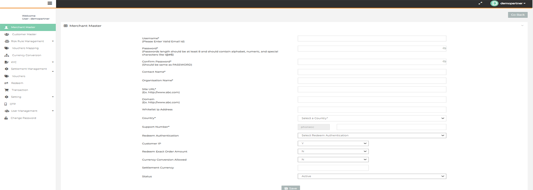Image resolution: width=533 pixels, height=190 pixels.
Task: Open the Redeem Authentication dropdown
Action: [x=371, y=136]
